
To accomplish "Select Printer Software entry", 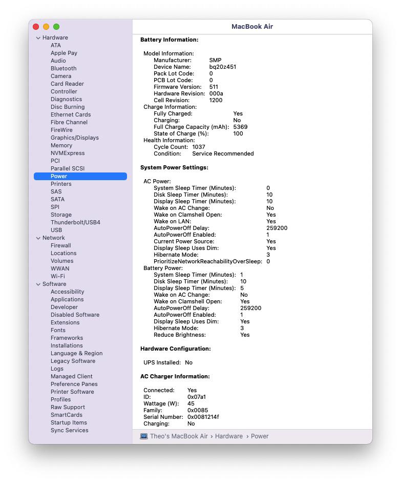I will click(x=72, y=392).
